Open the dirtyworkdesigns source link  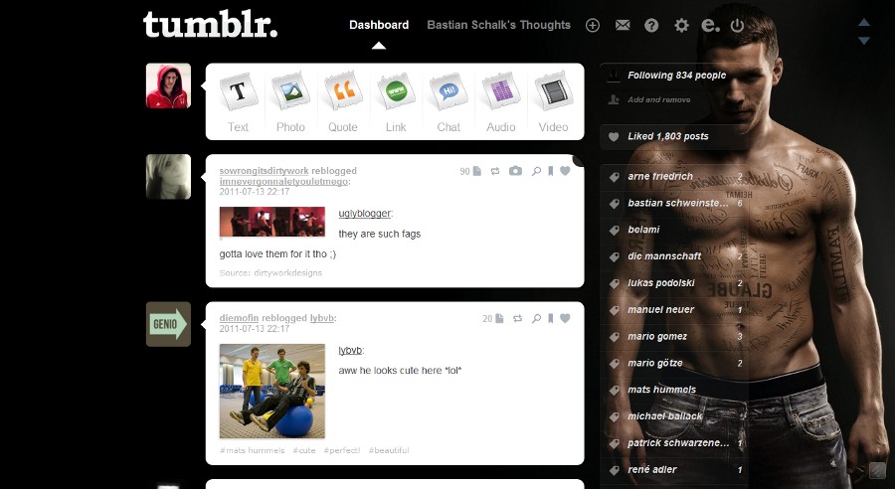point(287,272)
